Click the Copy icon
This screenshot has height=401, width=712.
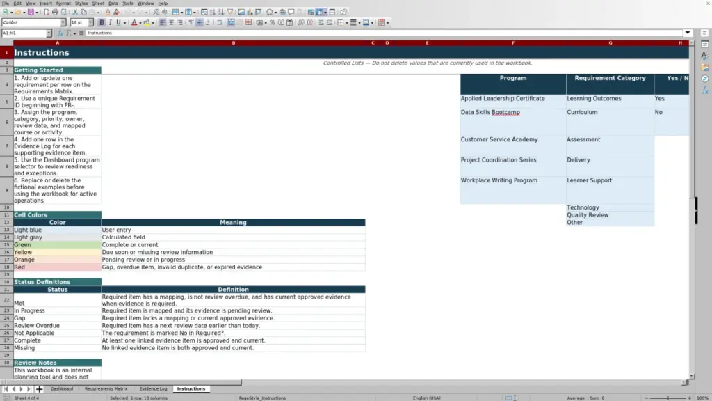tap(84, 12)
